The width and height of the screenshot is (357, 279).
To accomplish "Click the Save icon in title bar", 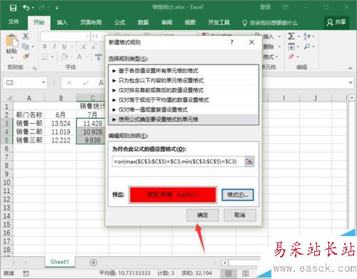I will coord(13,8).
